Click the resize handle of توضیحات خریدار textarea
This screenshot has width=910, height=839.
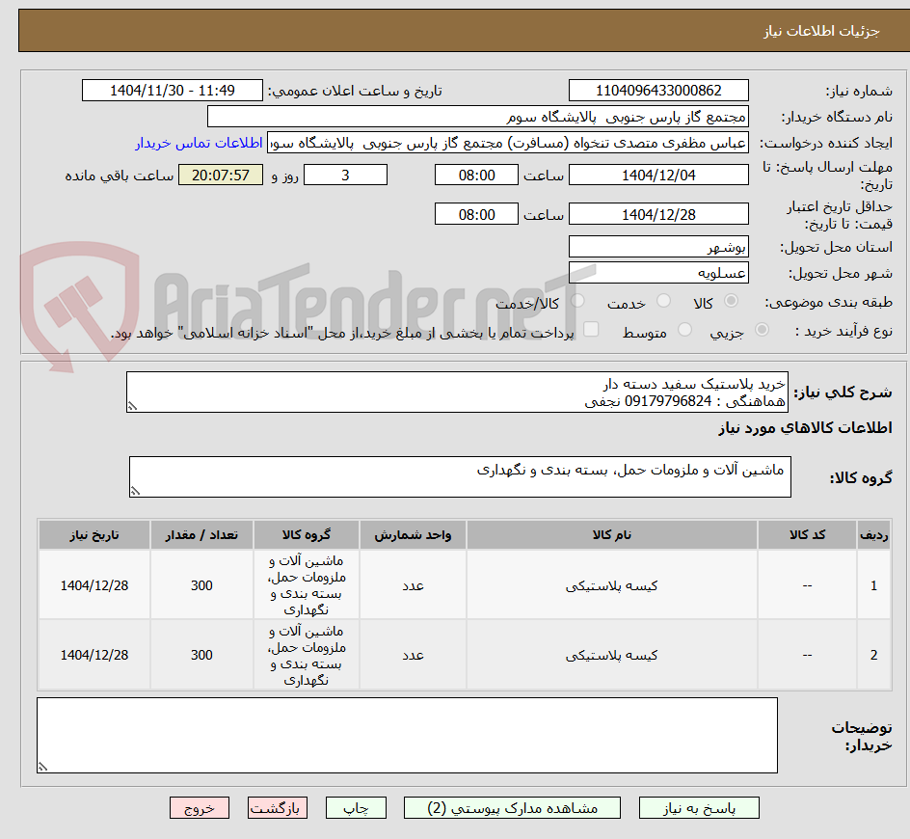point(42,767)
